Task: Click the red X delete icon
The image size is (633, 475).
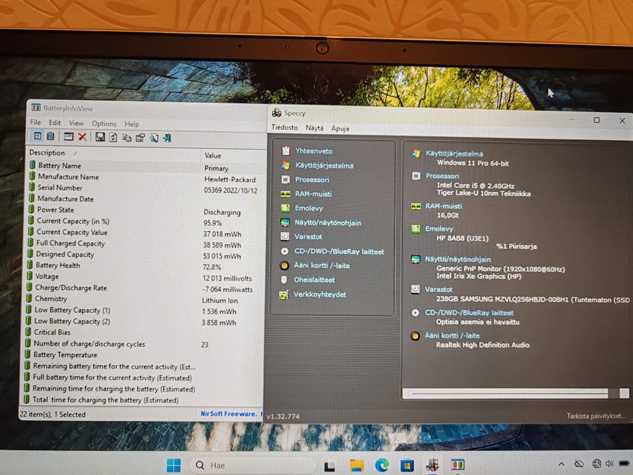Action: 82,137
